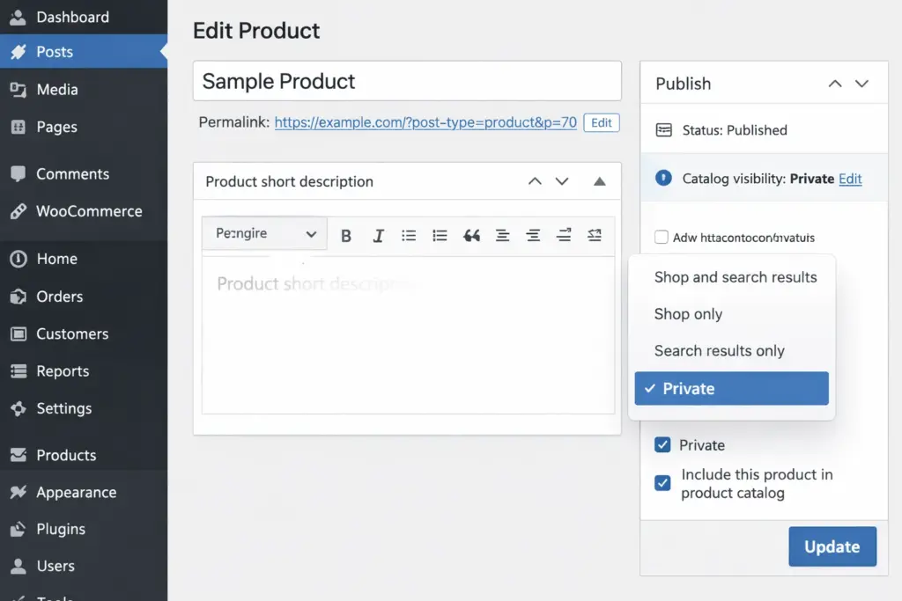The image size is (902, 601).
Task: Insert a numbered list in the editor
Action: [x=440, y=234]
